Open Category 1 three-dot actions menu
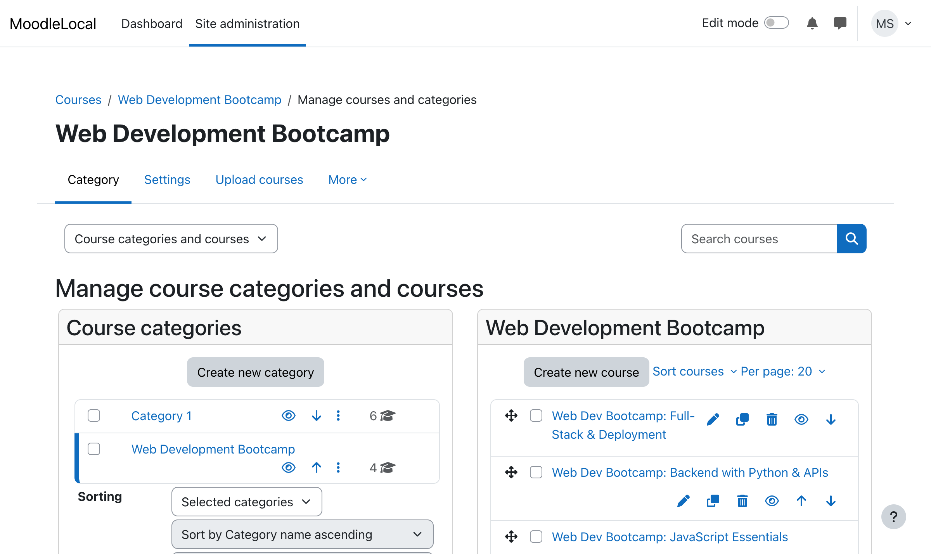The width and height of the screenshot is (931, 554). [338, 415]
